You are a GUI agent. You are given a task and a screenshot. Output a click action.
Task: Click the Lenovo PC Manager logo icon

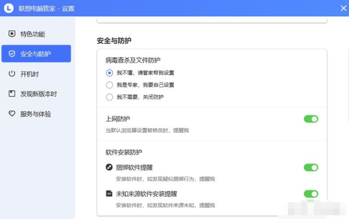pyautogui.click(x=9, y=8)
